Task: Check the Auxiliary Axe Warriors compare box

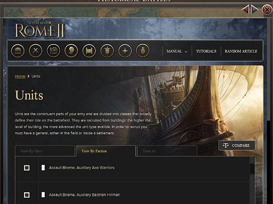Action: [x=27, y=168]
